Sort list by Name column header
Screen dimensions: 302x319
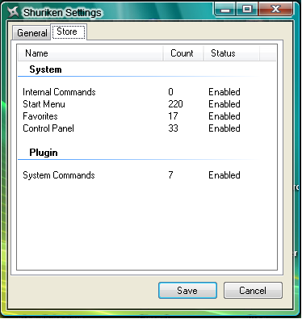(90, 53)
